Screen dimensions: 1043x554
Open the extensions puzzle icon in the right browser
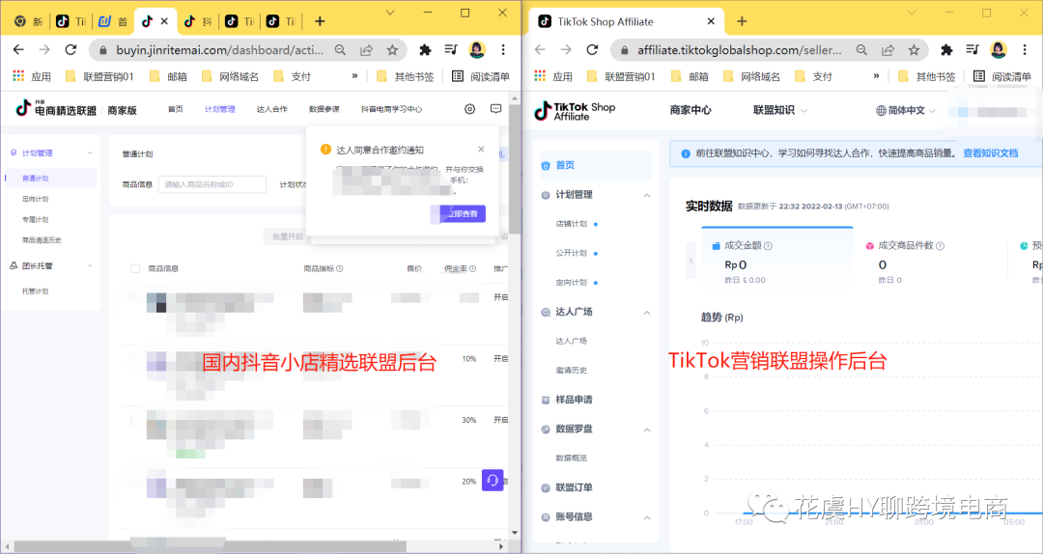click(946, 50)
